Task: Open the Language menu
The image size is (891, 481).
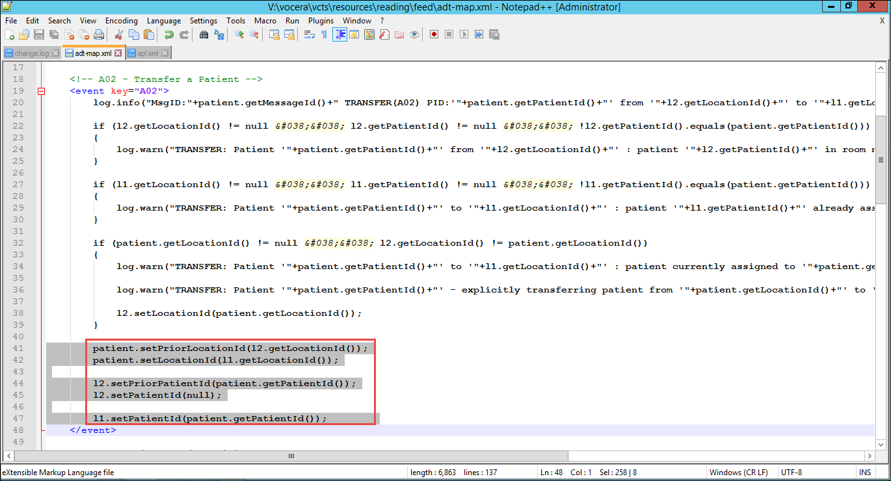Action: [164, 21]
